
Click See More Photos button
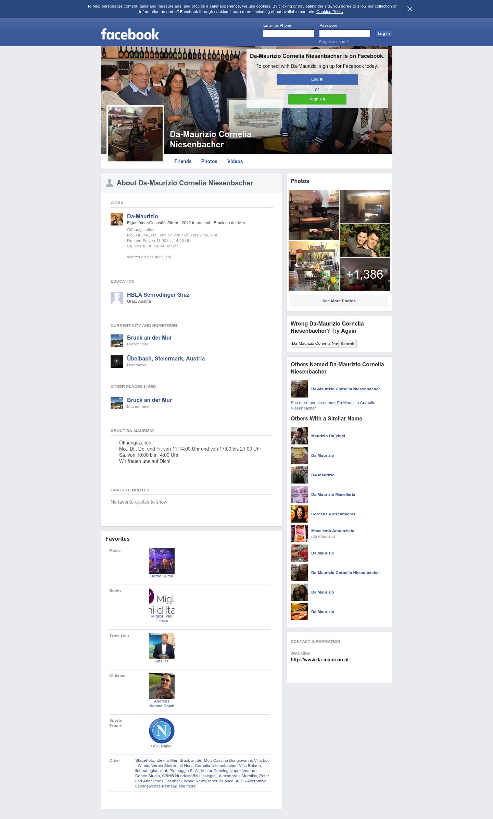339,301
